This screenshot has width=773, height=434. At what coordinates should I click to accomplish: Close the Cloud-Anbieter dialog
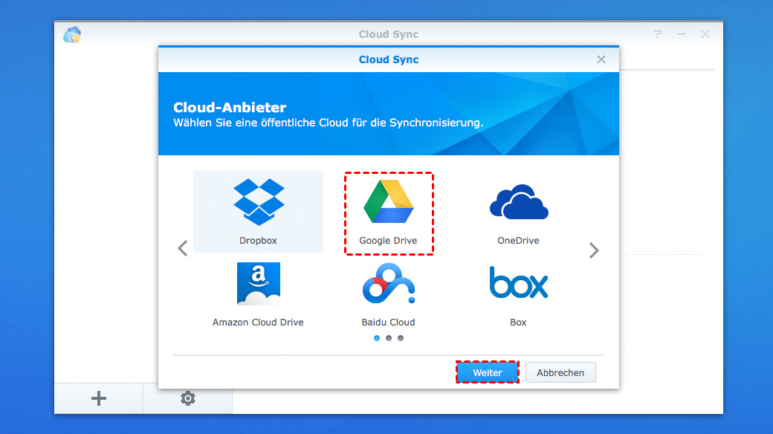[x=601, y=59]
